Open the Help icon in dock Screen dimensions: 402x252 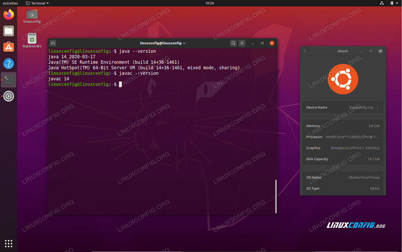9,63
